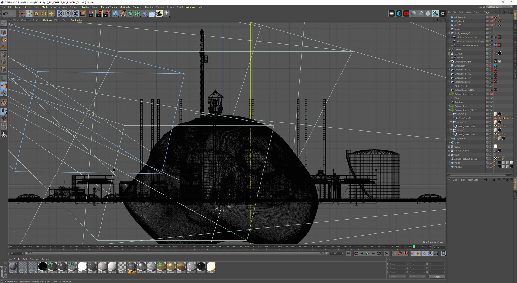Click the Camera object icon

coord(159,13)
